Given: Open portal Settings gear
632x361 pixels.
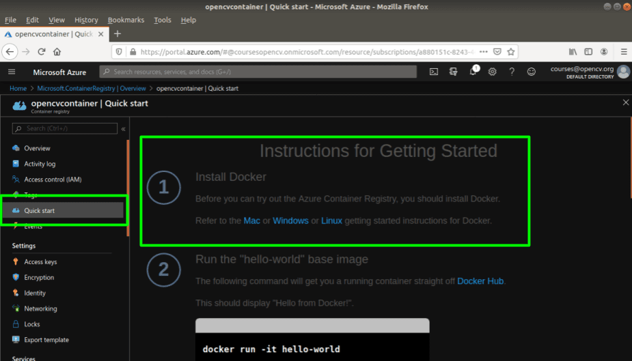Looking at the screenshot, I should coord(492,72).
